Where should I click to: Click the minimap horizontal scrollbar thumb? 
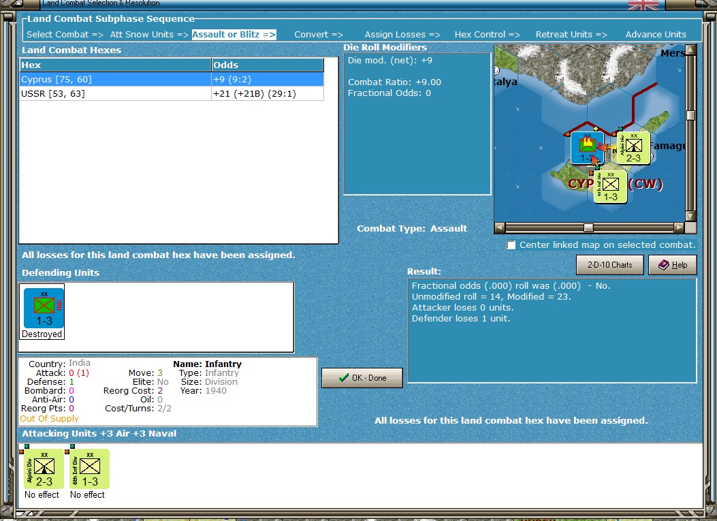point(588,227)
